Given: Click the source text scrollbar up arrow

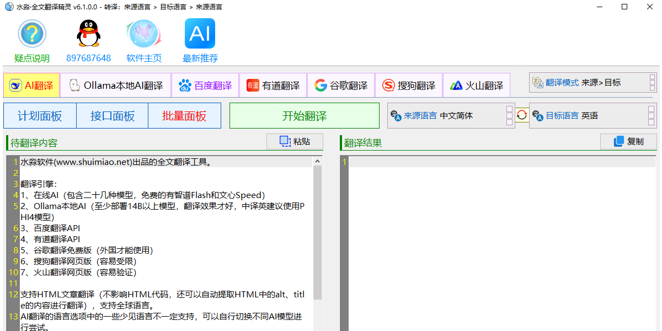Looking at the screenshot, I should coord(317,162).
